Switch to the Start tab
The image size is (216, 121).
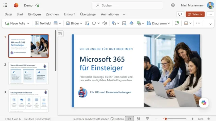pos(20,14)
